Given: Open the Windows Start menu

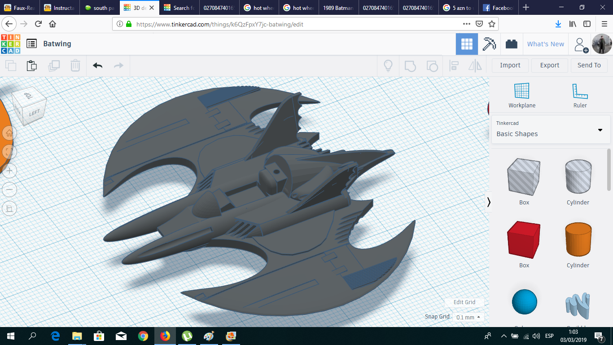Looking at the screenshot, I should [x=10, y=336].
